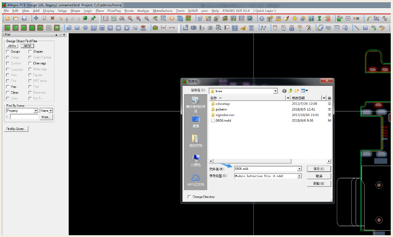
Task: Click the Shape Add Circle icon
Action: point(86,28)
